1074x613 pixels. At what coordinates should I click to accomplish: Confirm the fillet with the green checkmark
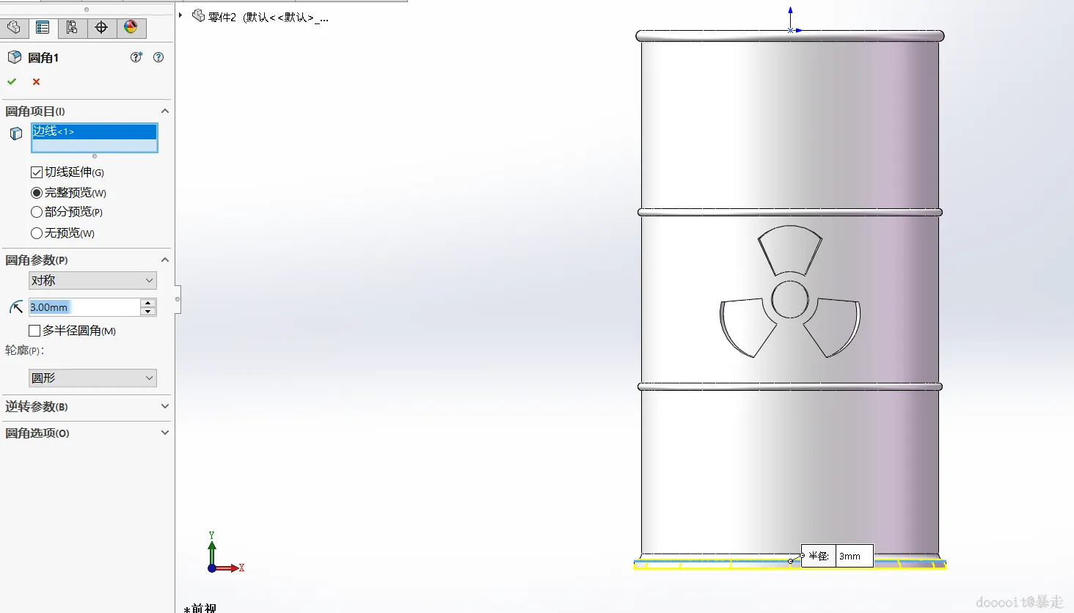coord(12,81)
